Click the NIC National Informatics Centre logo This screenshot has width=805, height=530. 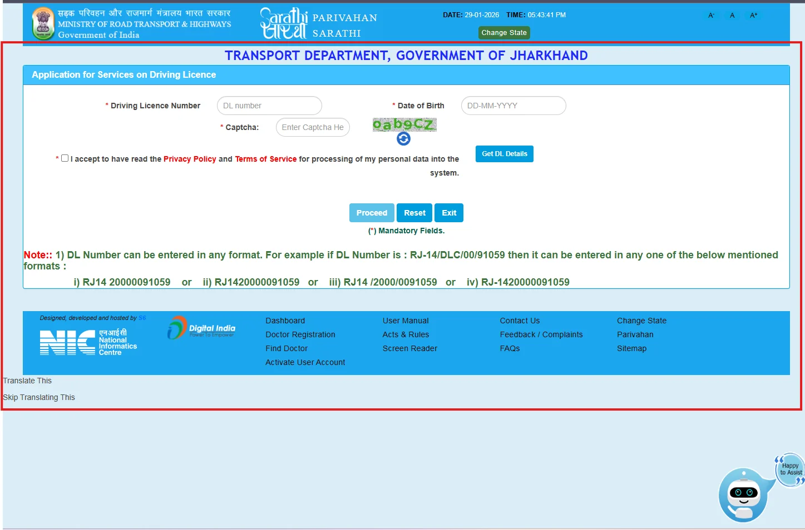[88, 342]
